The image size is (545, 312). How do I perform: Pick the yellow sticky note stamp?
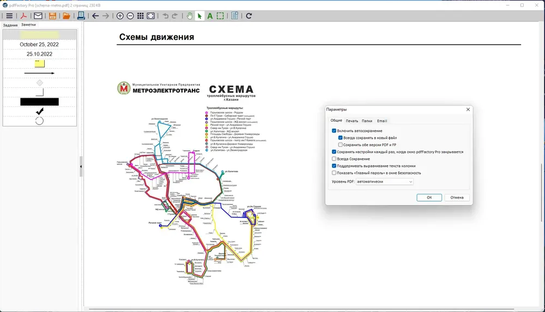(x=40, y=64)
